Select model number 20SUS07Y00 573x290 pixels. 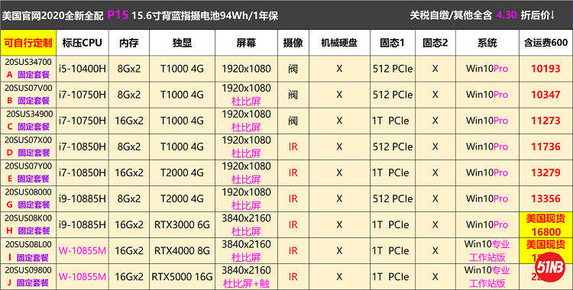tap(28, 166)
